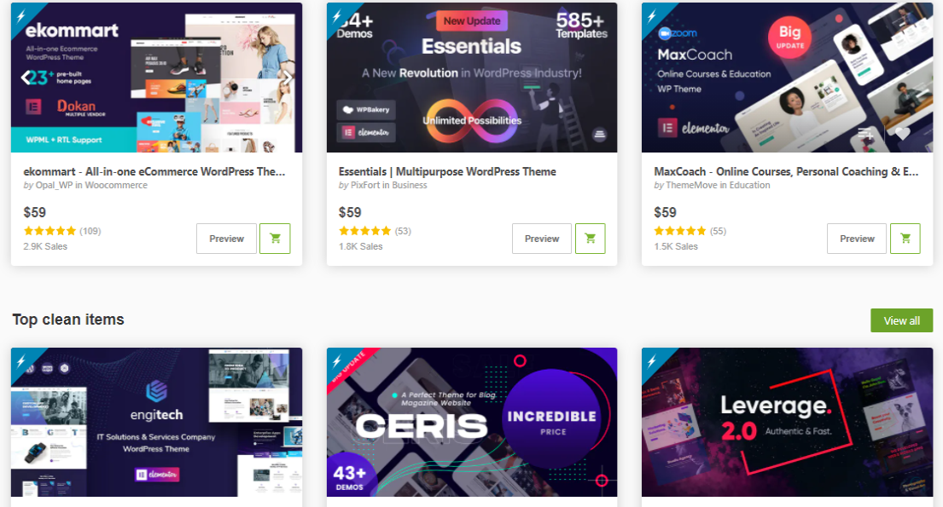Viewport: 943px width, 507px height.
Task: Open Preview for MaxCoach theme
Action: tap(857, 239)
